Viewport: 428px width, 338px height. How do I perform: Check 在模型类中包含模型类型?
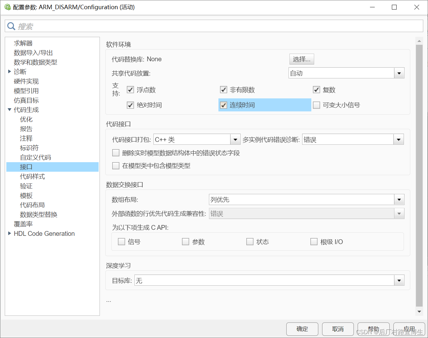pyautogui.click(x=116, y=166)
